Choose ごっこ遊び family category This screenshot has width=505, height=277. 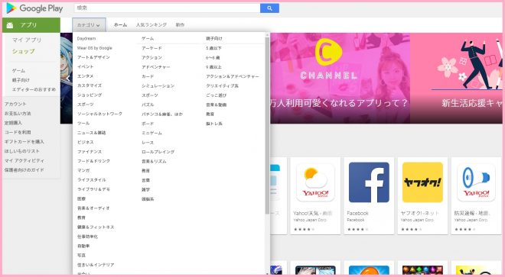pyautogui.click(x=216, y=95)
